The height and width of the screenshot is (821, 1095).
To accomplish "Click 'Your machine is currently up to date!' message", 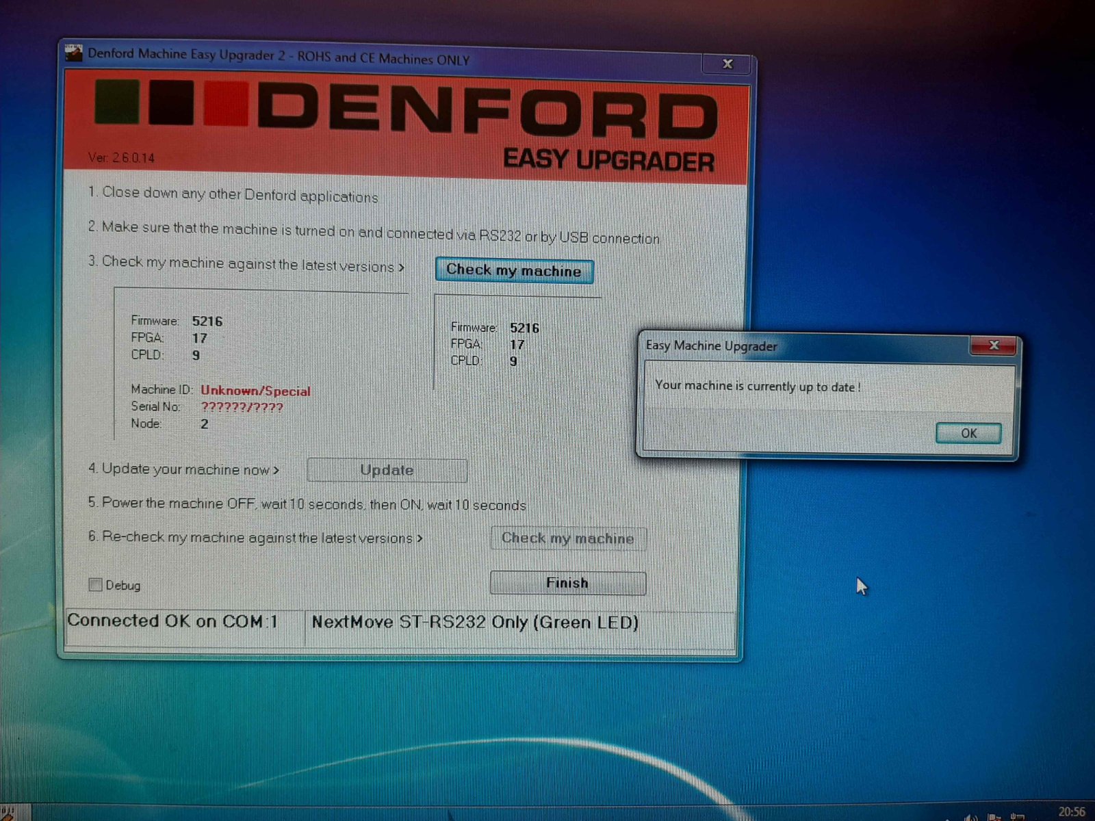I will point(758,386).
